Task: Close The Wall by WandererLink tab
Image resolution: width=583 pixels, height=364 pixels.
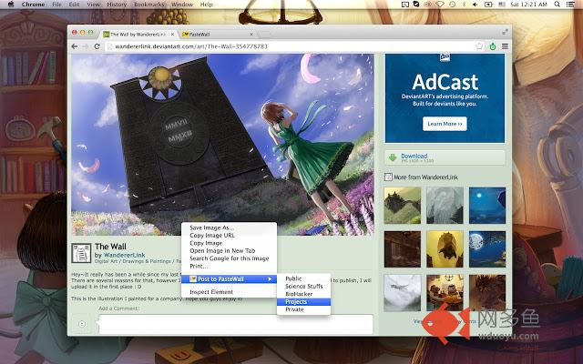Action: tap(172, 35)
